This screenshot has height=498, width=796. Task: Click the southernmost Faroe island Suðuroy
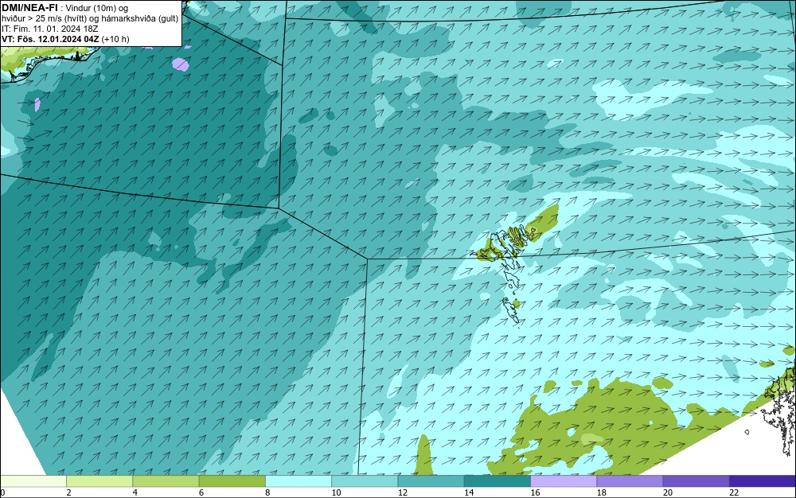[x=511, y=310]
